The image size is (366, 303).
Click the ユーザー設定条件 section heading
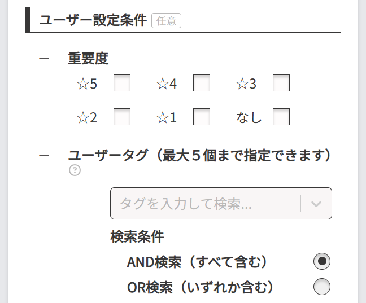coord(93,20)
